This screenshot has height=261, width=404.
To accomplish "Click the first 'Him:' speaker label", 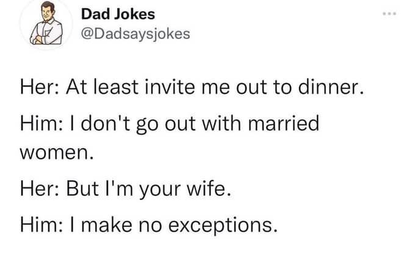I will [41, 123].
